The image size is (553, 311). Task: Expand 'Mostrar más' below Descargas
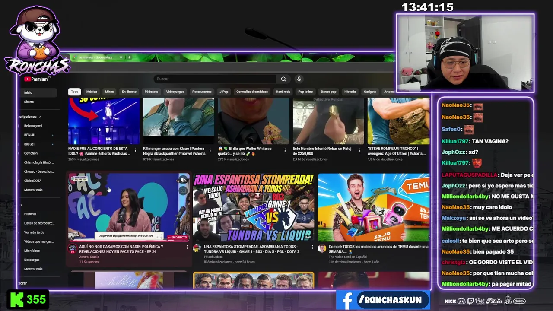(x=33, y=269)
